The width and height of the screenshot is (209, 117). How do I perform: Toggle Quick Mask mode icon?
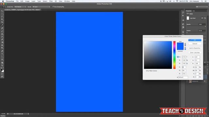coord(2,74)
